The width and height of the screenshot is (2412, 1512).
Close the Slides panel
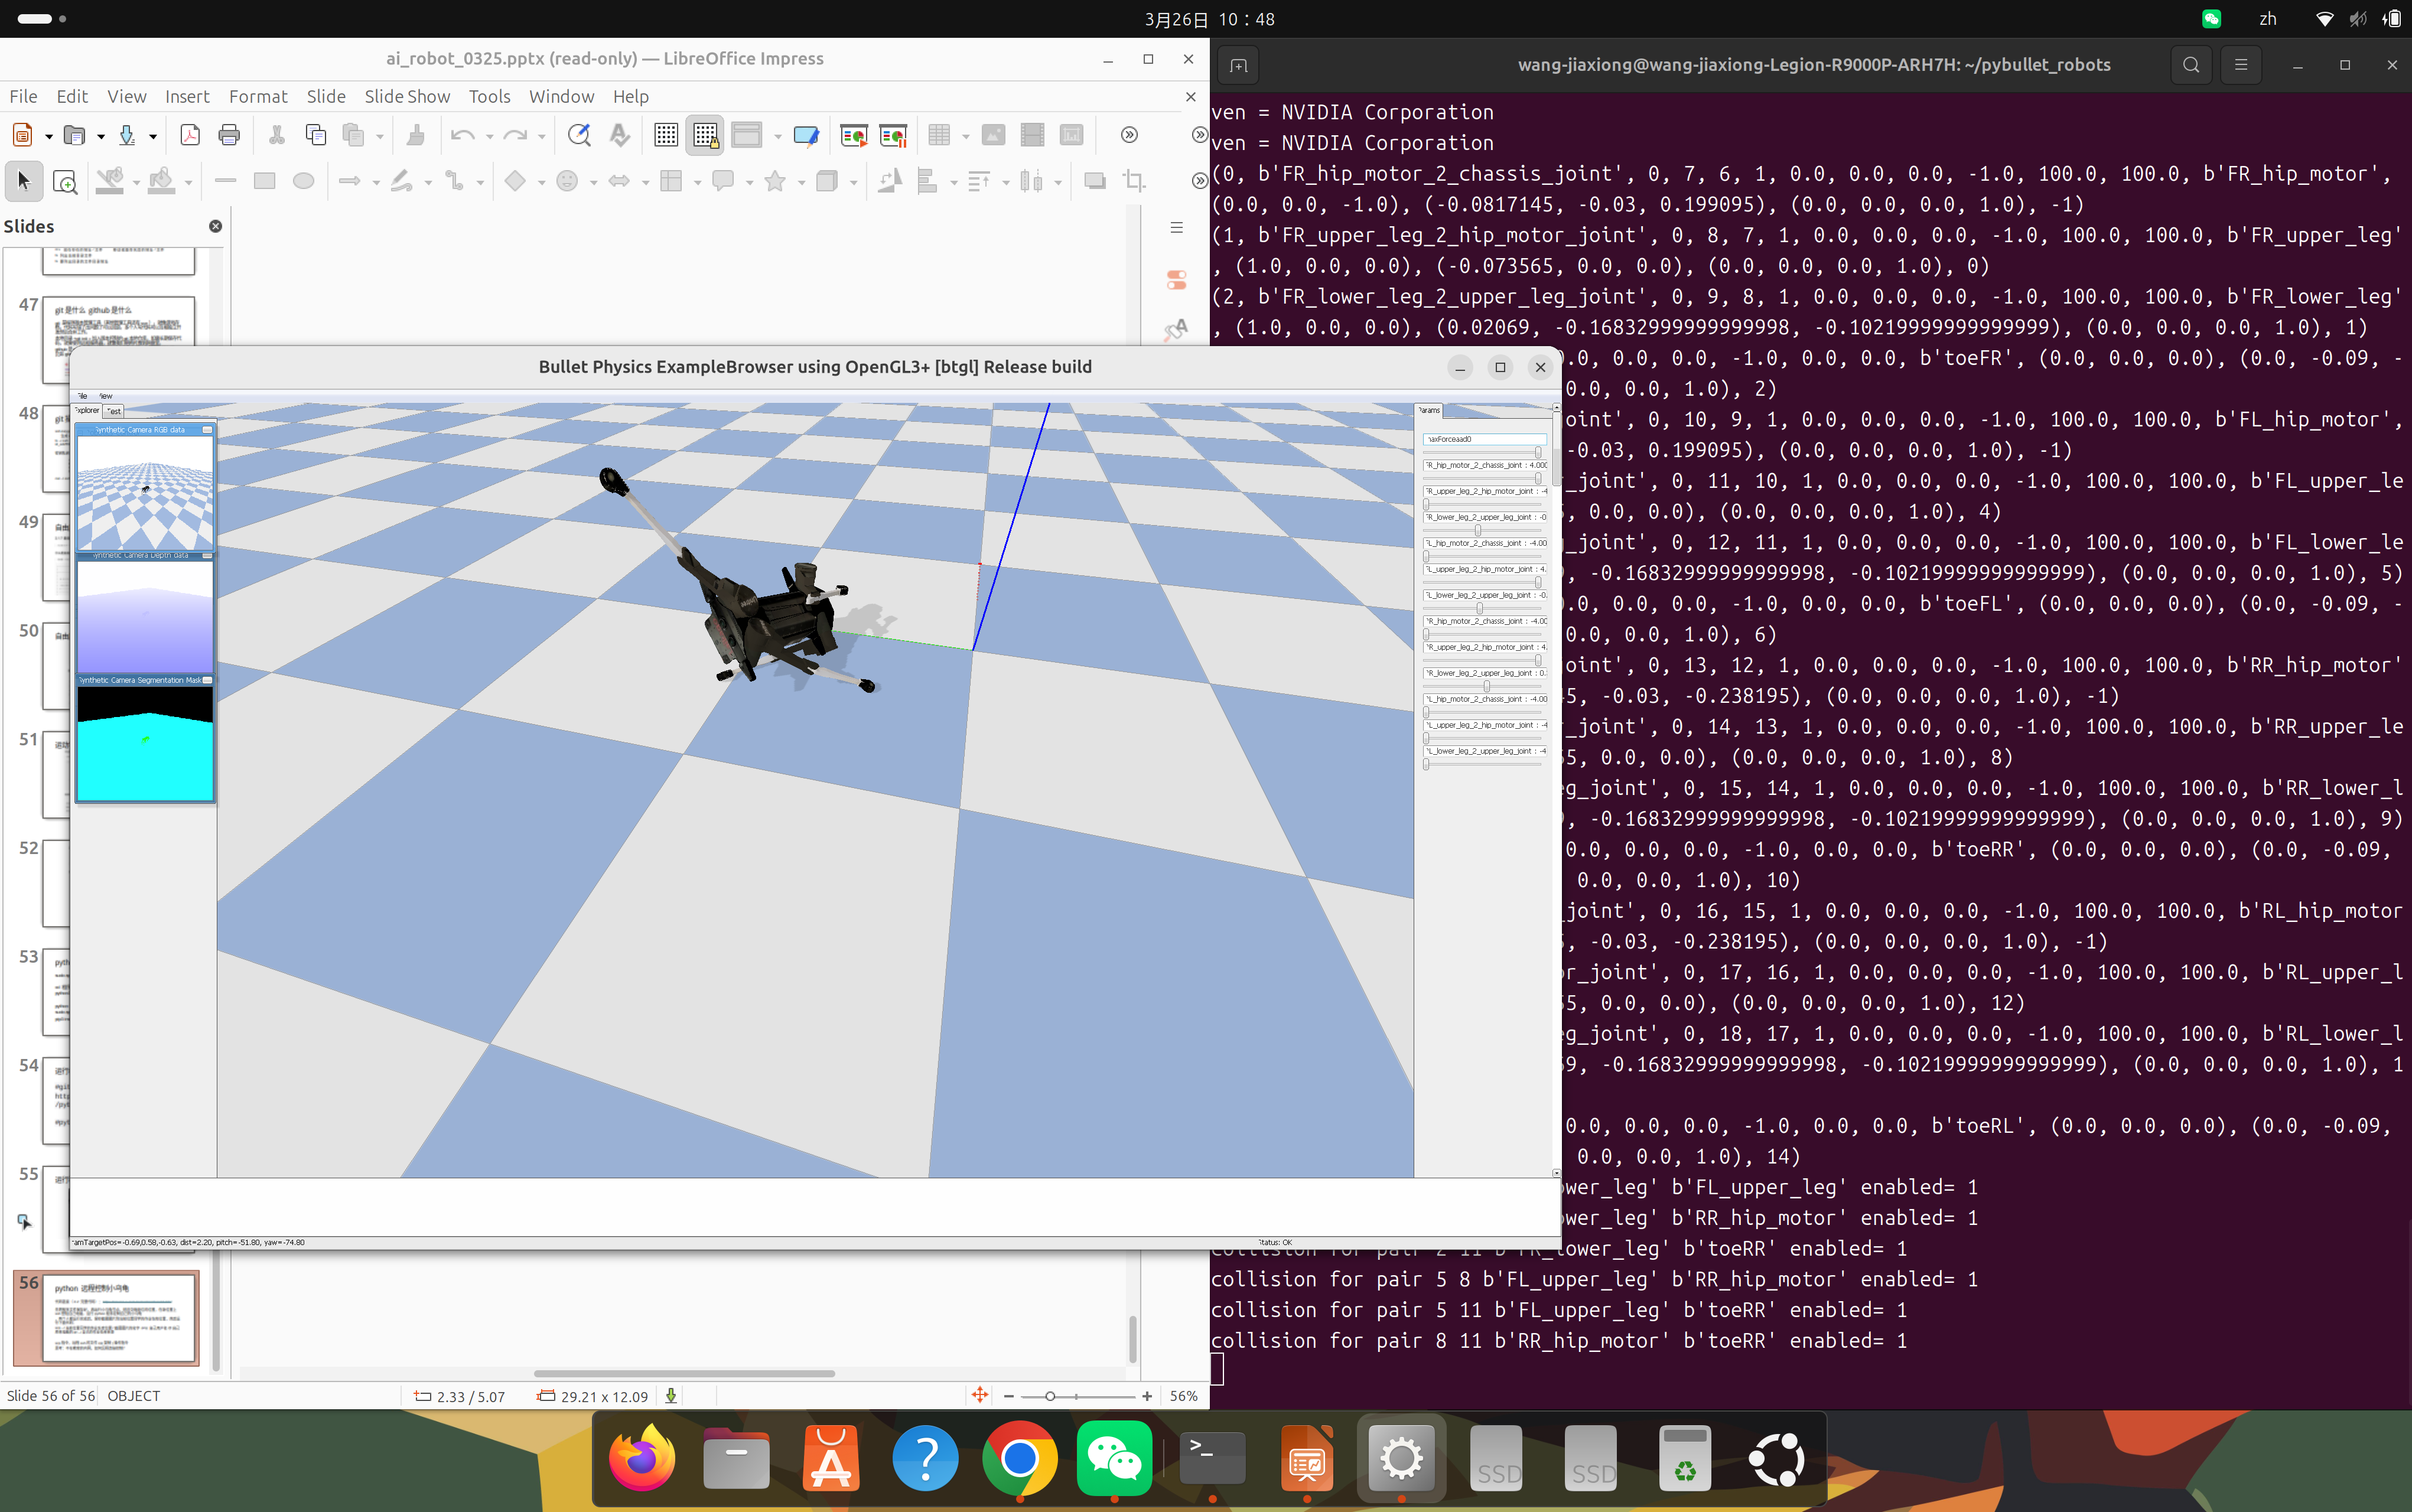click(215, 226)
